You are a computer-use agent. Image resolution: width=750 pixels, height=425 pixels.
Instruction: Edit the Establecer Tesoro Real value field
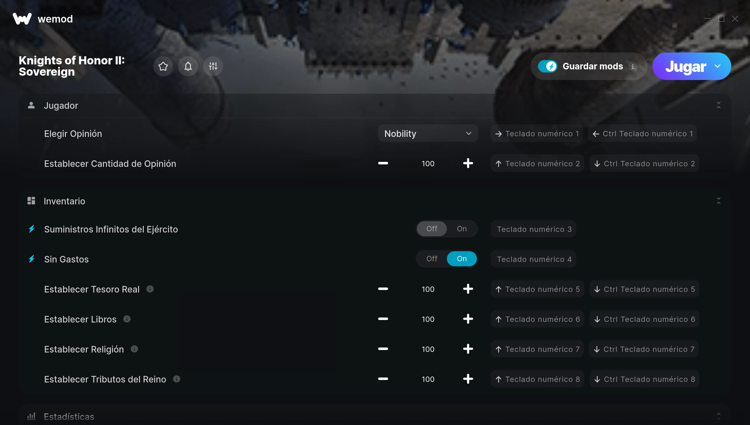click(x=428, y=289)
